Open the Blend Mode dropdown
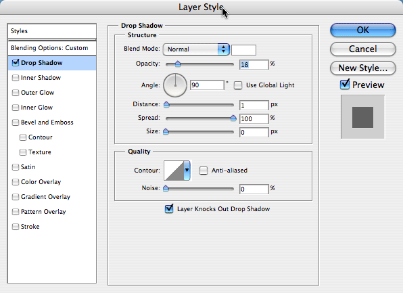Image resolution: width=403 pixels, height=293 pixels. pyautogui.click(x=196, y=49)
